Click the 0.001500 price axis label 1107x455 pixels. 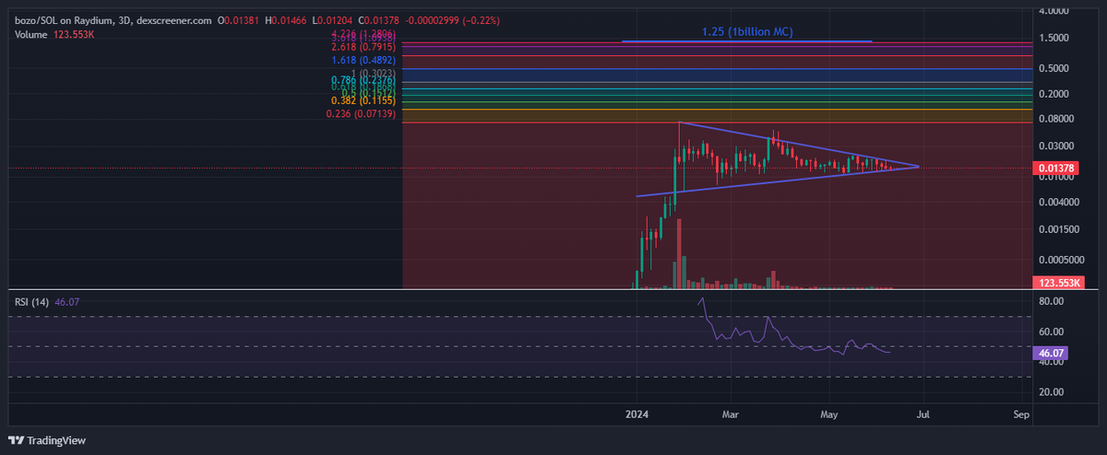coord(1058,231)
